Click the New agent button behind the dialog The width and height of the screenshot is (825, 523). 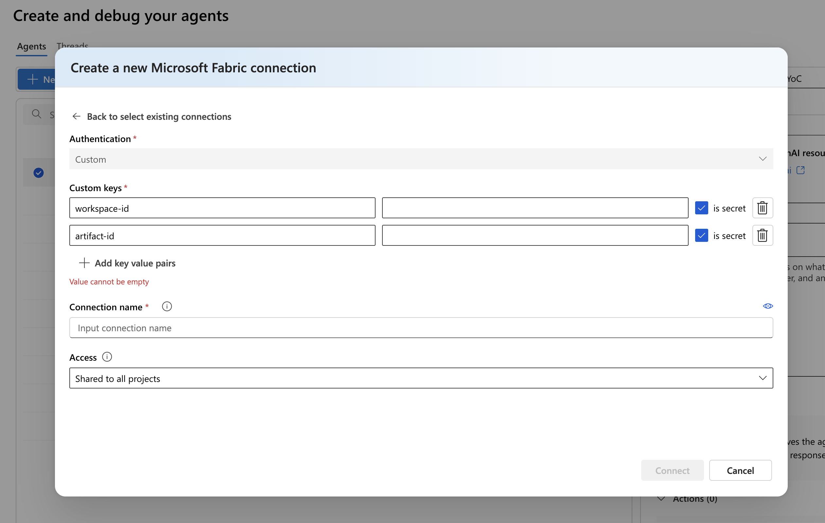coord(37,80)
